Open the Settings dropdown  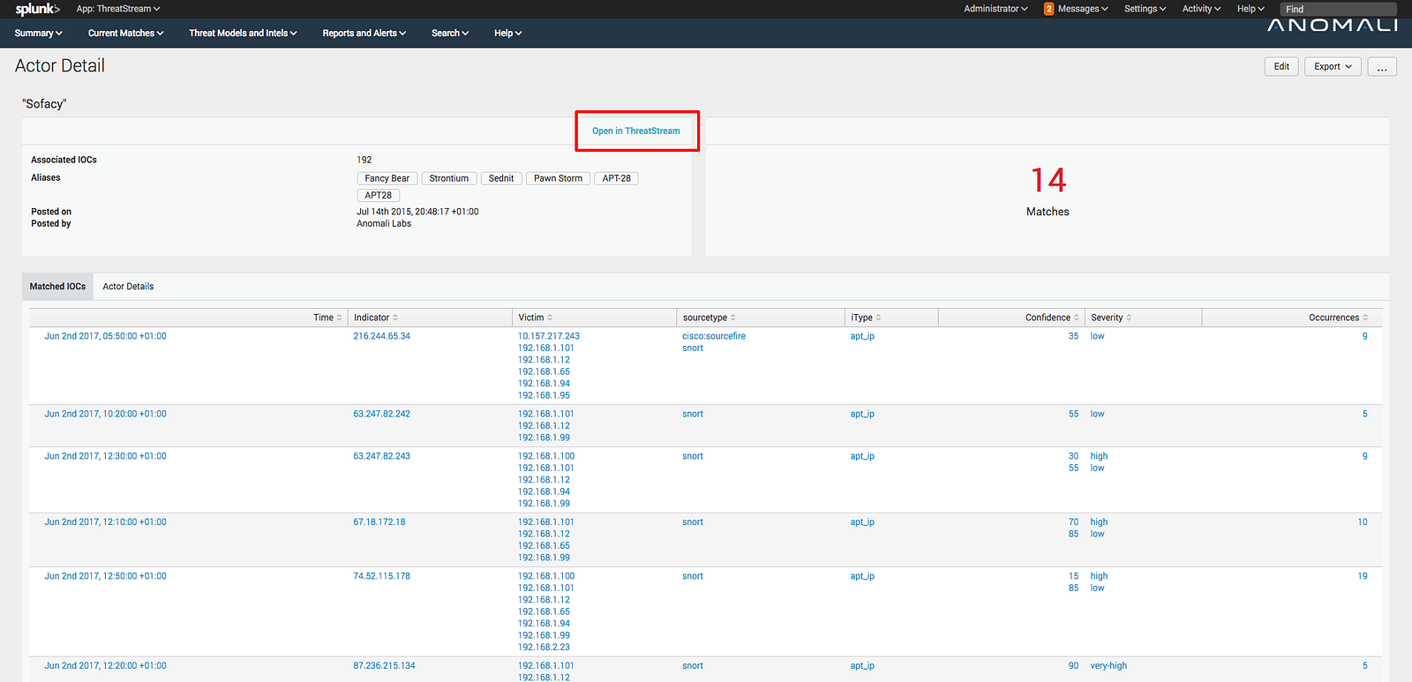[x=1145, y=9]
